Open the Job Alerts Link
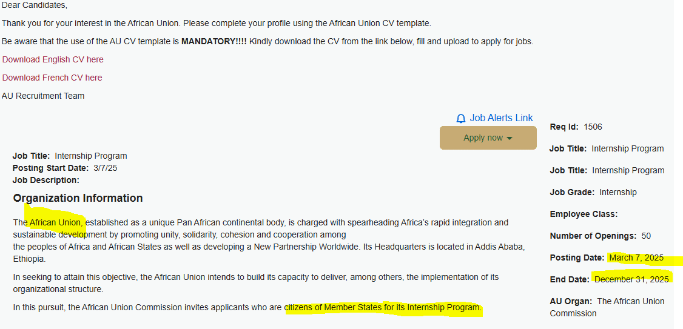 click(x=501, y=118)
